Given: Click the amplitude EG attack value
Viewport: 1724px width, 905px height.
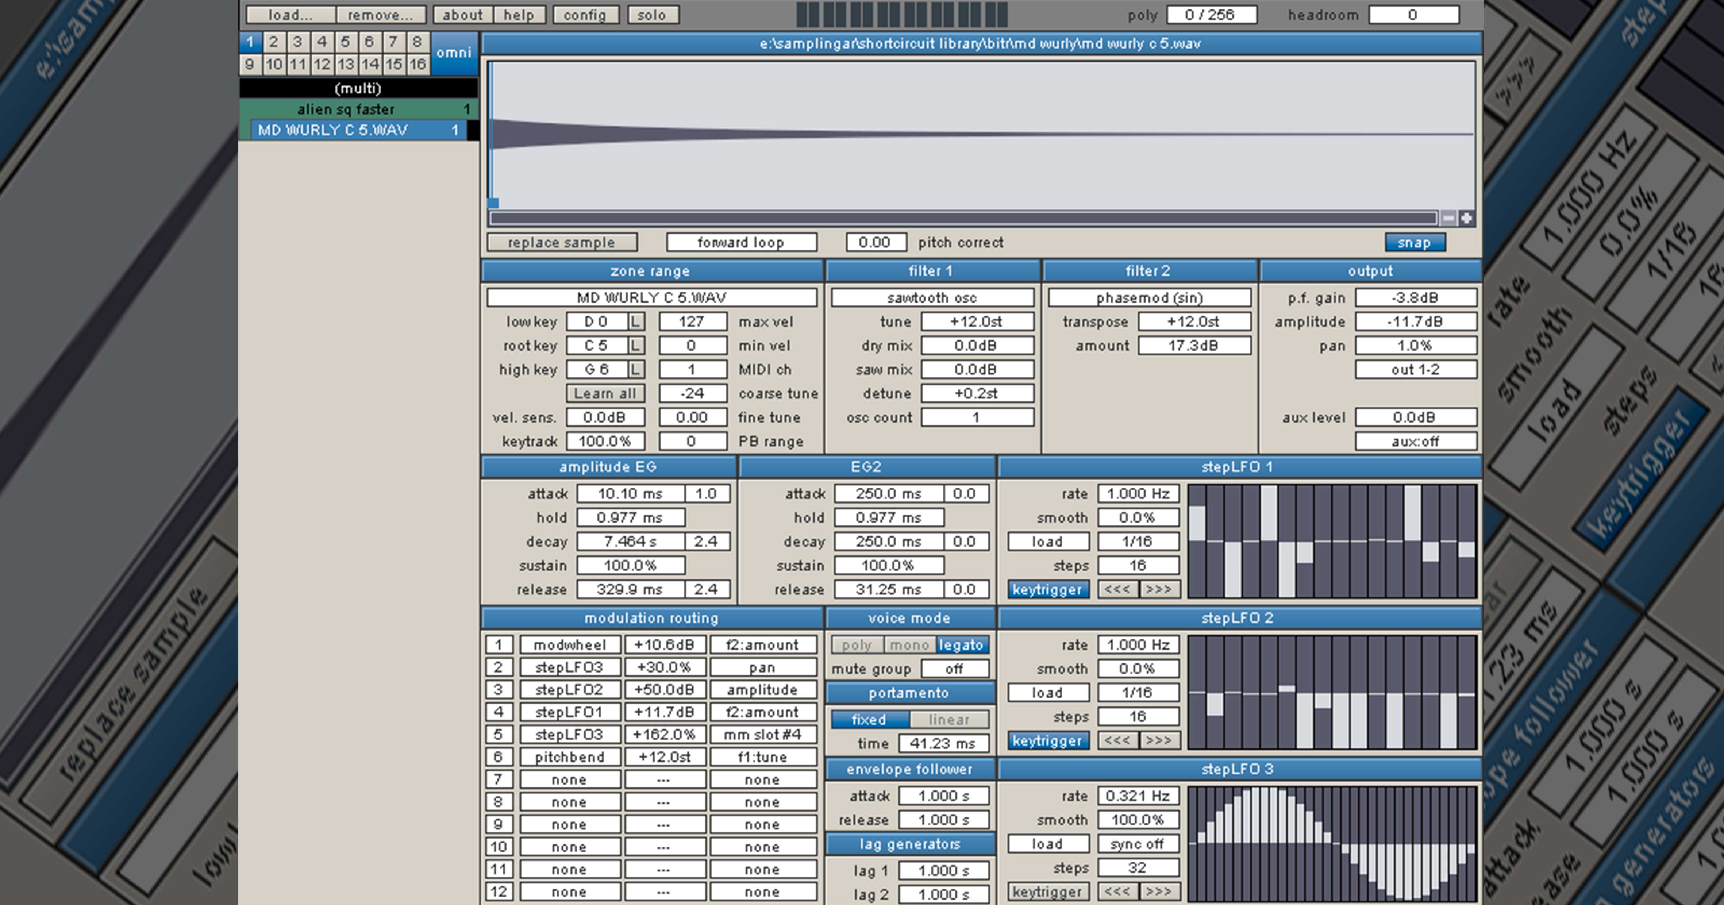Looking at the screenshot, I should click(630, 494).
